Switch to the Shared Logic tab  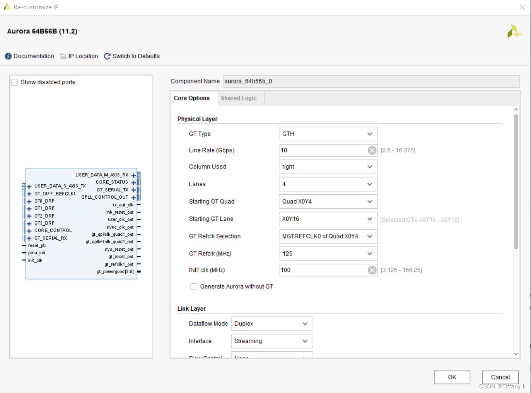tap(239, 98)
